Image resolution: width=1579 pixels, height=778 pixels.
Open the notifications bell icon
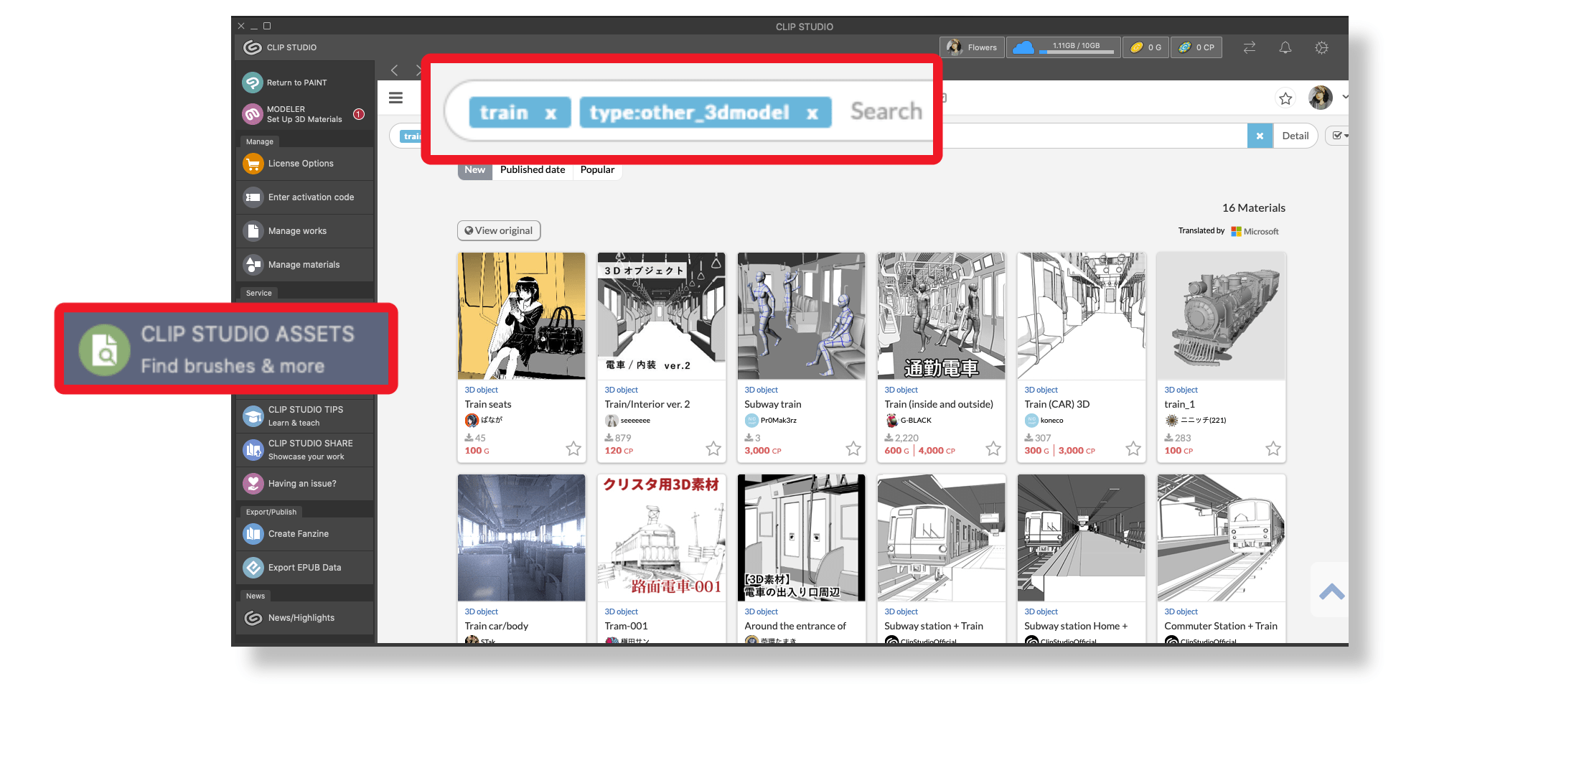1285,47
